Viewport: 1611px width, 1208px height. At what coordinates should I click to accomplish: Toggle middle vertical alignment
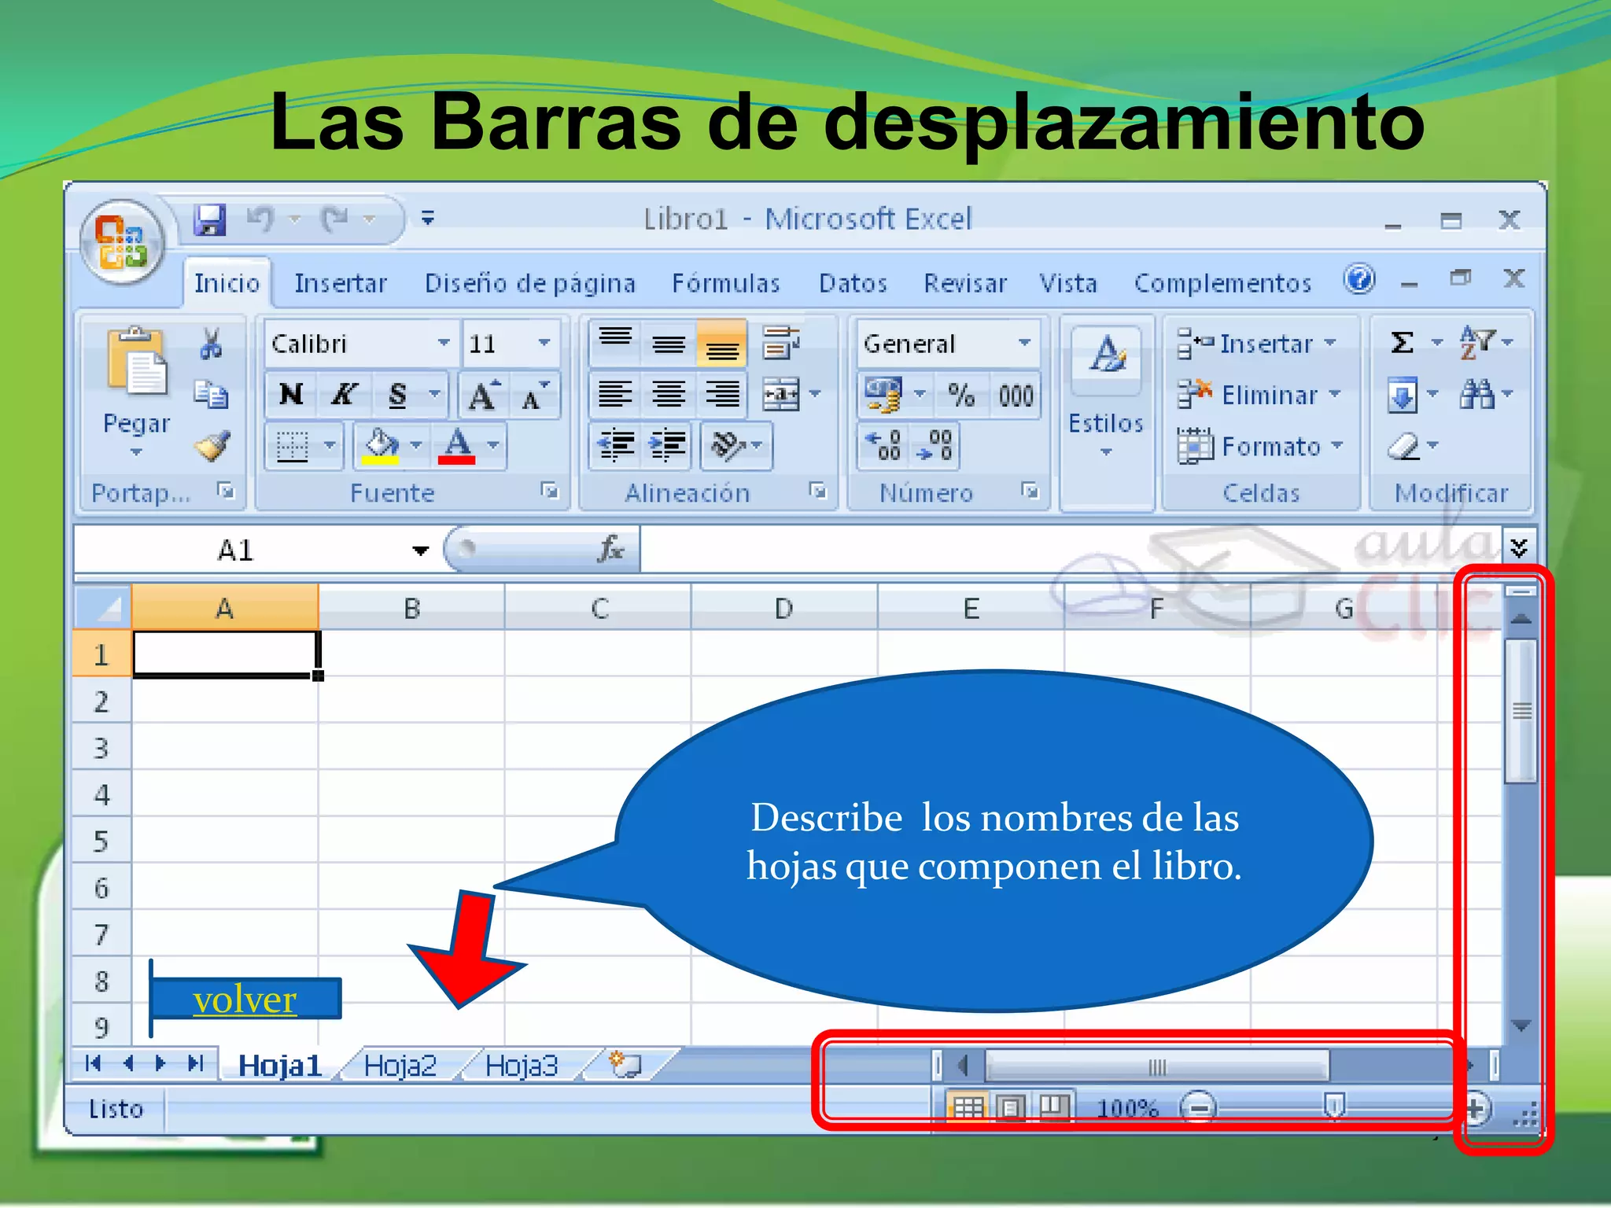669,342
